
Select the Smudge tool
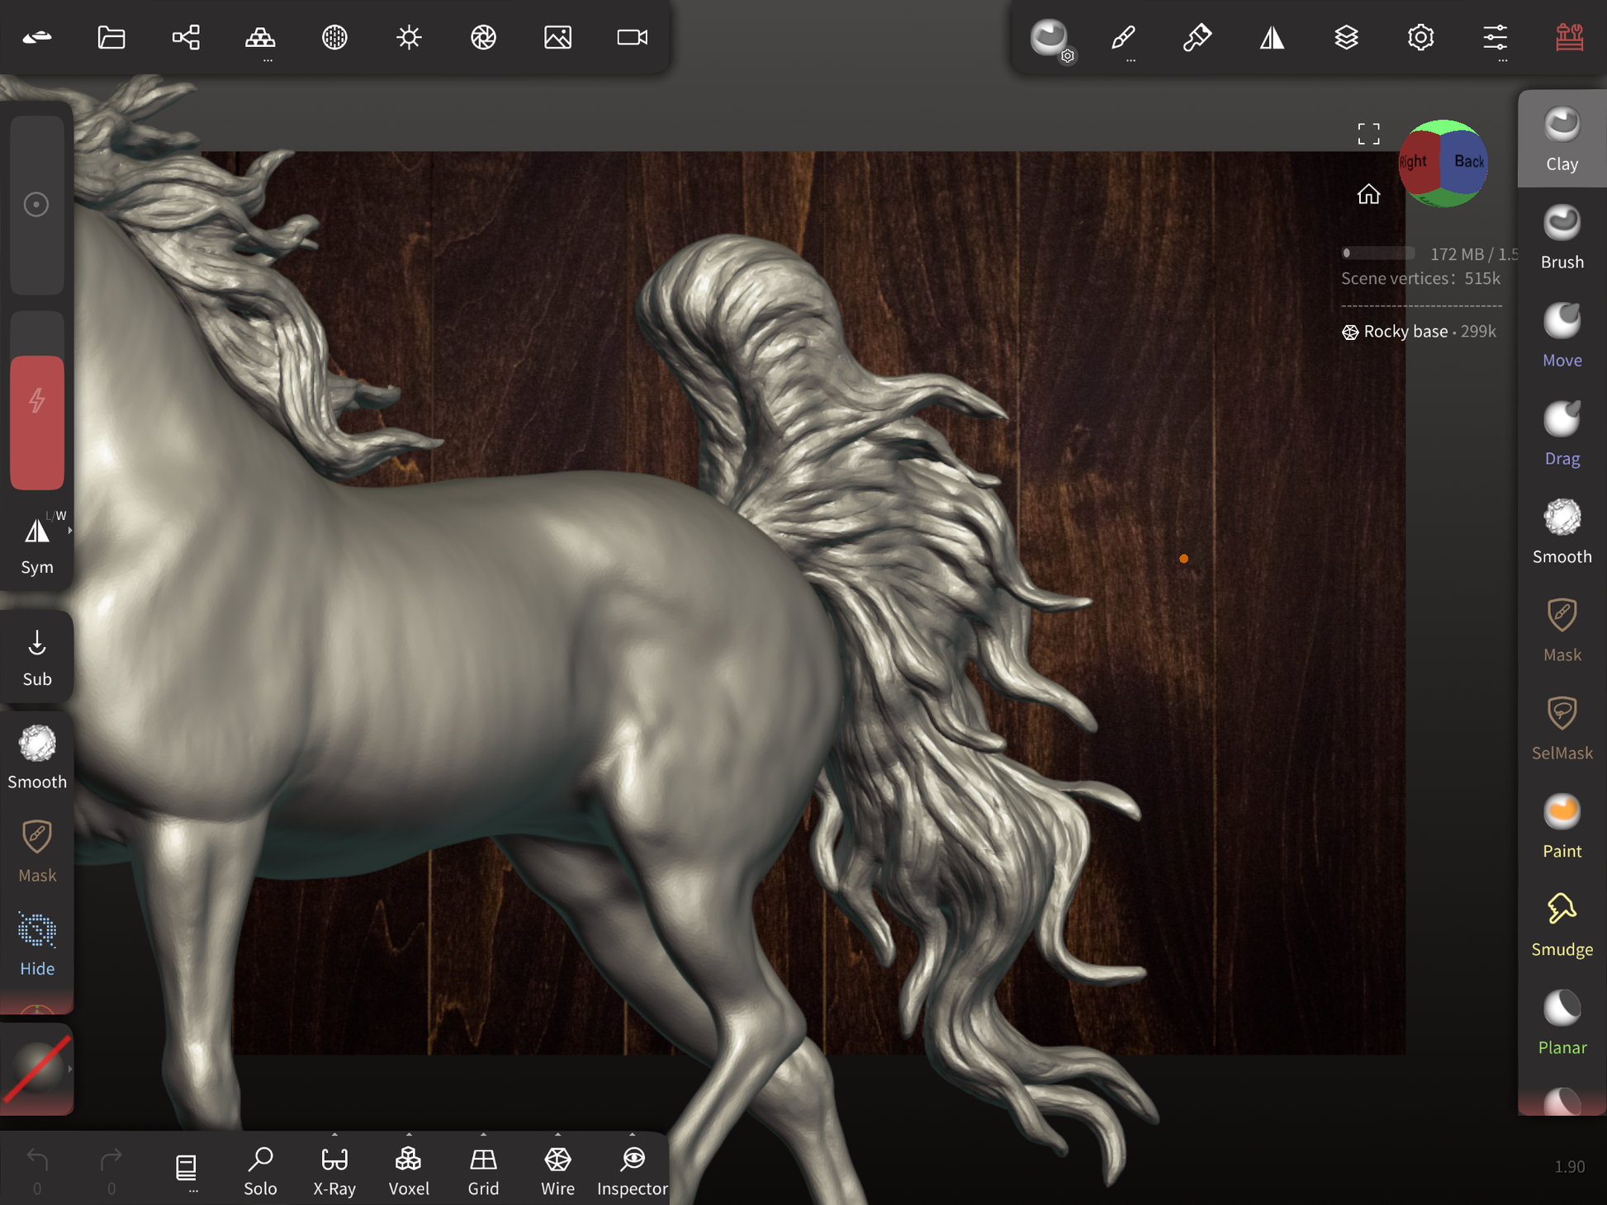pos(1561,924)
